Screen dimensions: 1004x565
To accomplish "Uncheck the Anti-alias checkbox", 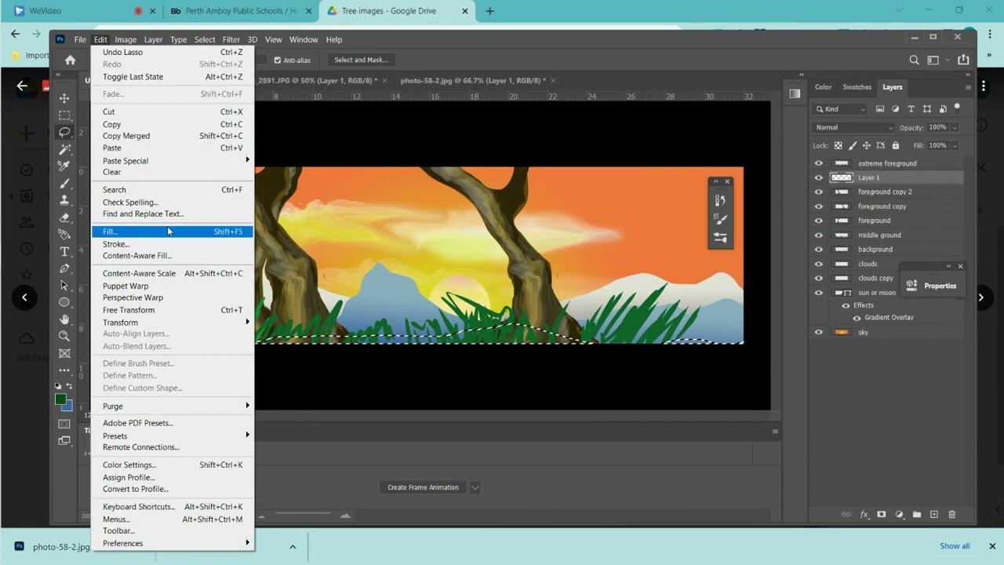I will pos(277,60).
